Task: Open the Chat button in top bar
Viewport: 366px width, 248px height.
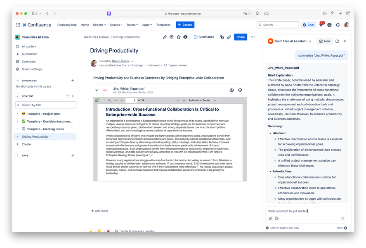Action: pos(308,25)
